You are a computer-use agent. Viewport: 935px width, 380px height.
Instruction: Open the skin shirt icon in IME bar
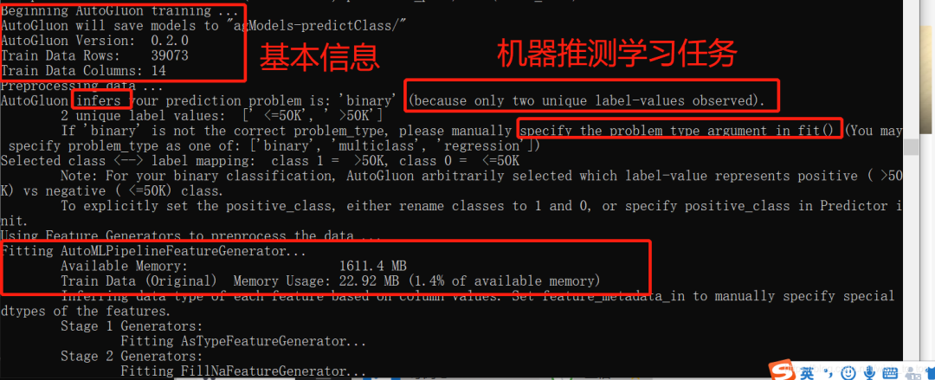(930, 373)
